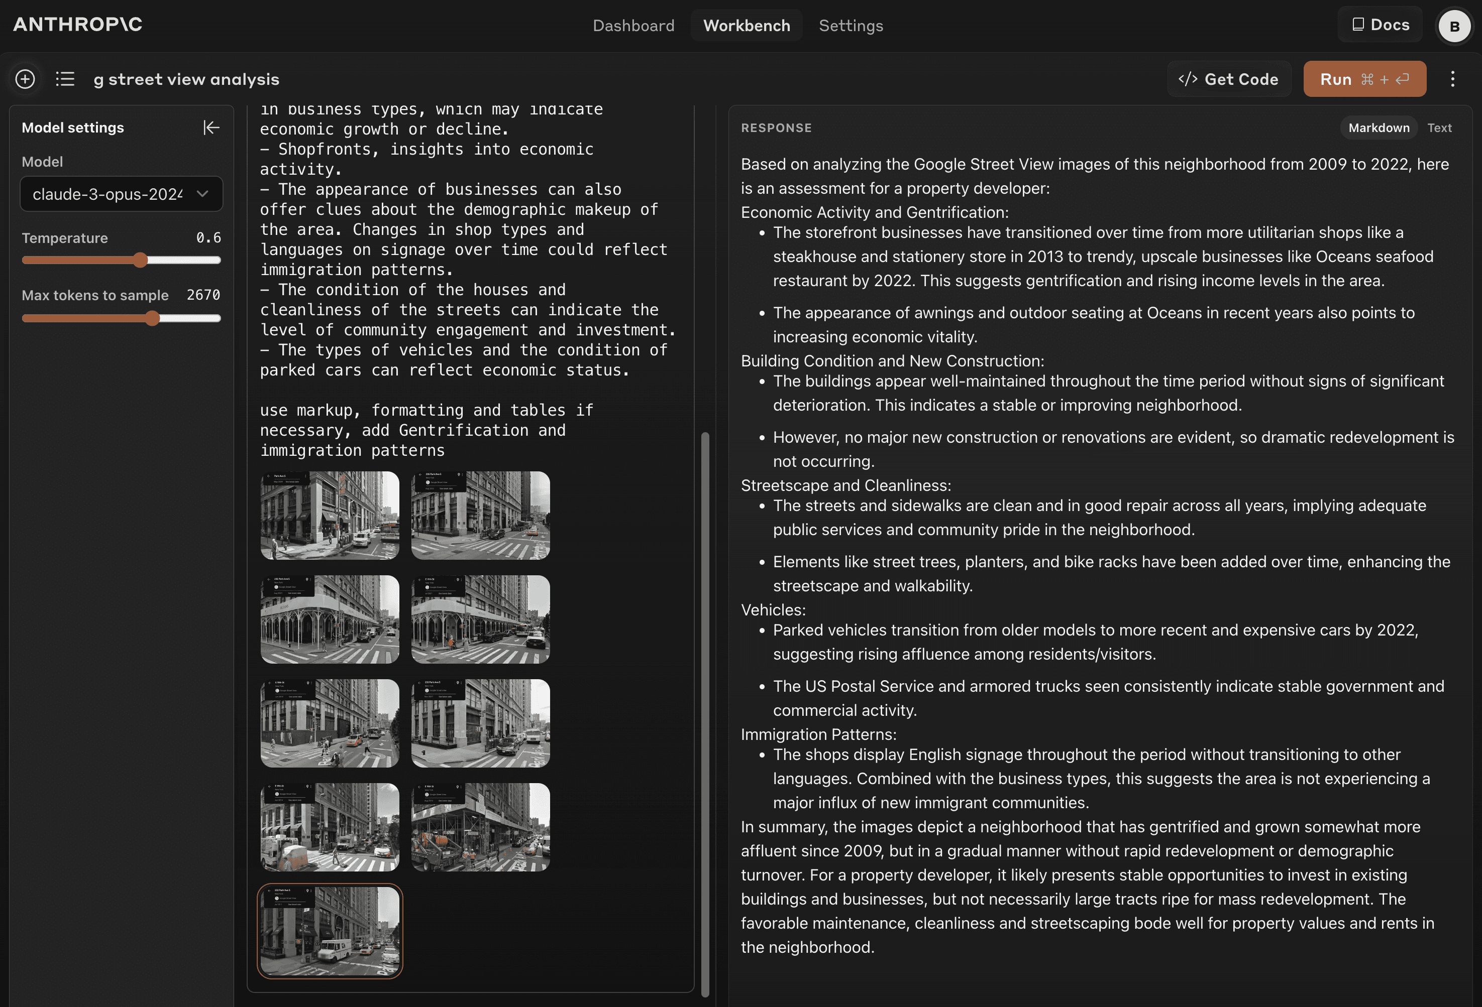
Task: Open the user avatar B menu
Action: (1454, 26)
